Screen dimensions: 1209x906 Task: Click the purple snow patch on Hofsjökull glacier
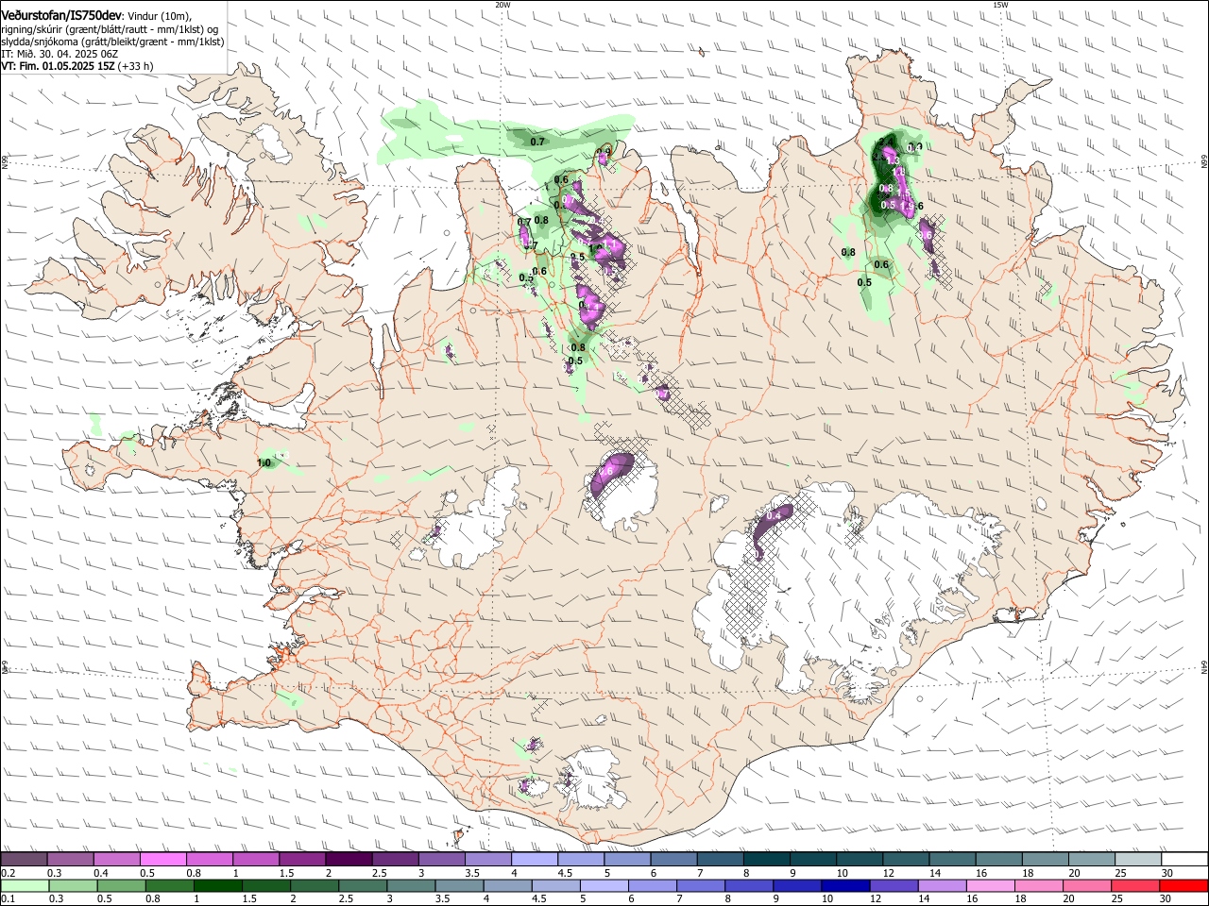(610, 473)
